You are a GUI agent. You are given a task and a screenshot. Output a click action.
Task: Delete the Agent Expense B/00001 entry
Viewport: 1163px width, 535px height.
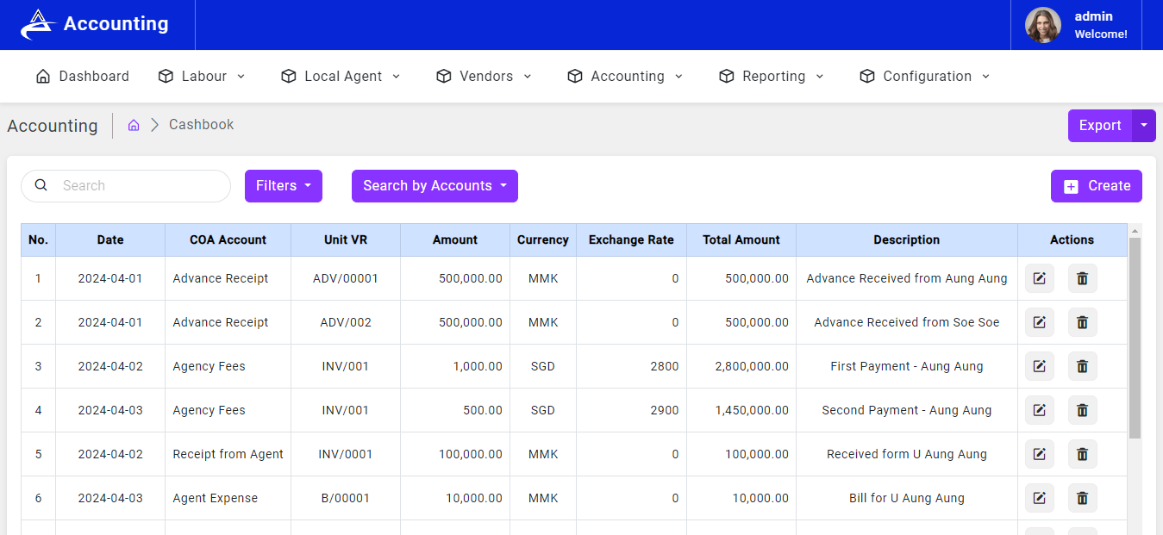click(x=1082, y=498)
